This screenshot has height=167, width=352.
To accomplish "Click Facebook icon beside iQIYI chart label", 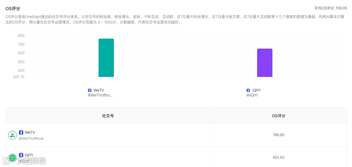I will point(248,90).
